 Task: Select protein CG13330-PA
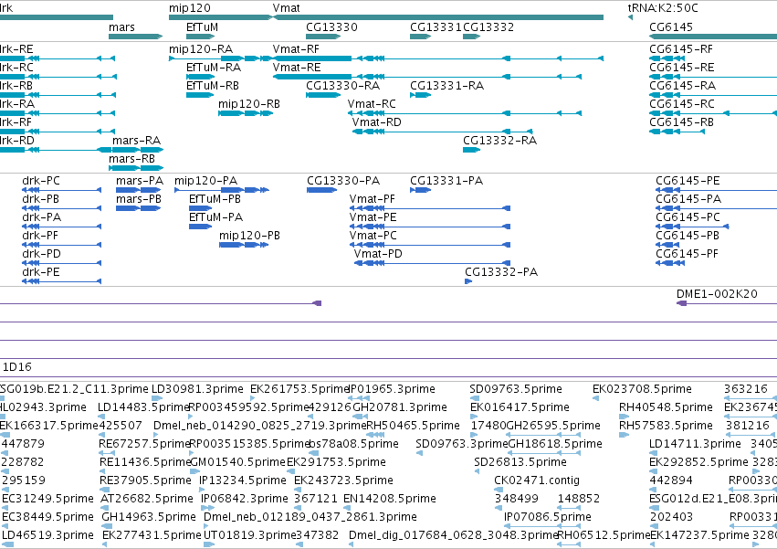[x=322, y=190]
